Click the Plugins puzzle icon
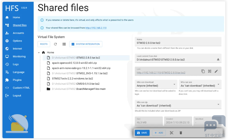Screen dimensions: 228x140 (x=7, y=80)
